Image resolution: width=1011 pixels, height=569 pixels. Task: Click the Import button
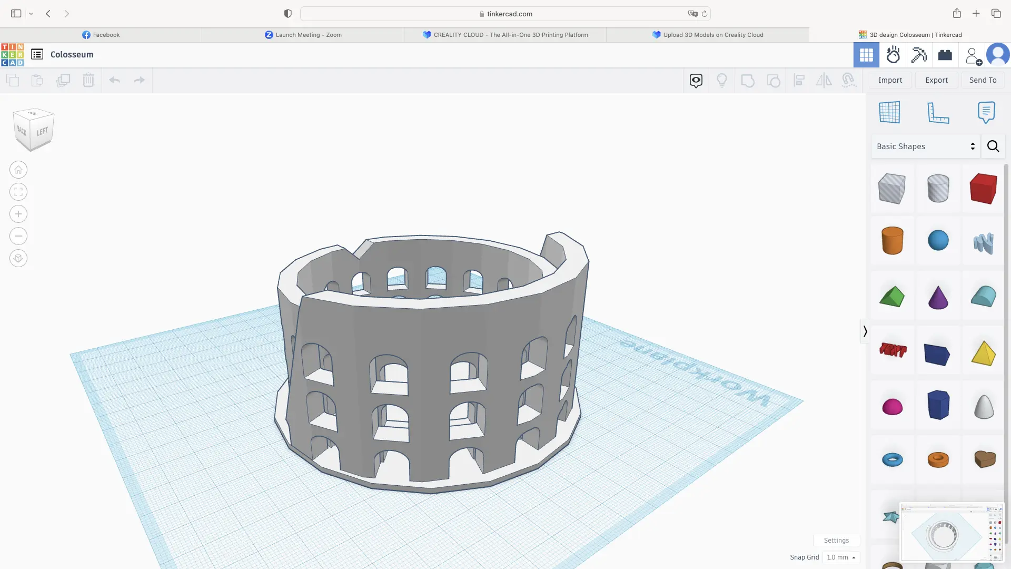click(890, 80)
